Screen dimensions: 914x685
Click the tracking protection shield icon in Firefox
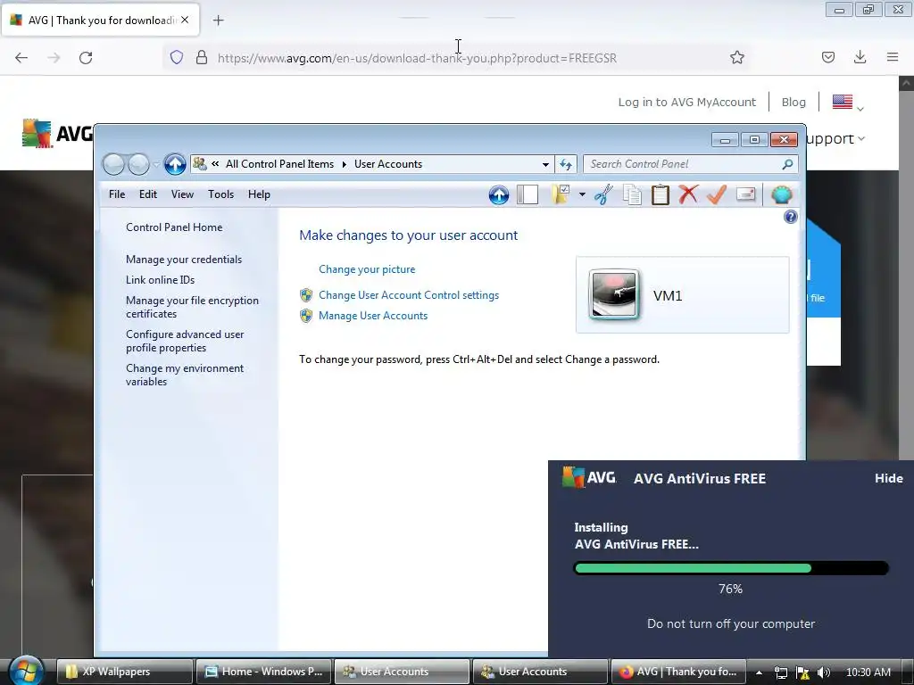pos(177,57)
